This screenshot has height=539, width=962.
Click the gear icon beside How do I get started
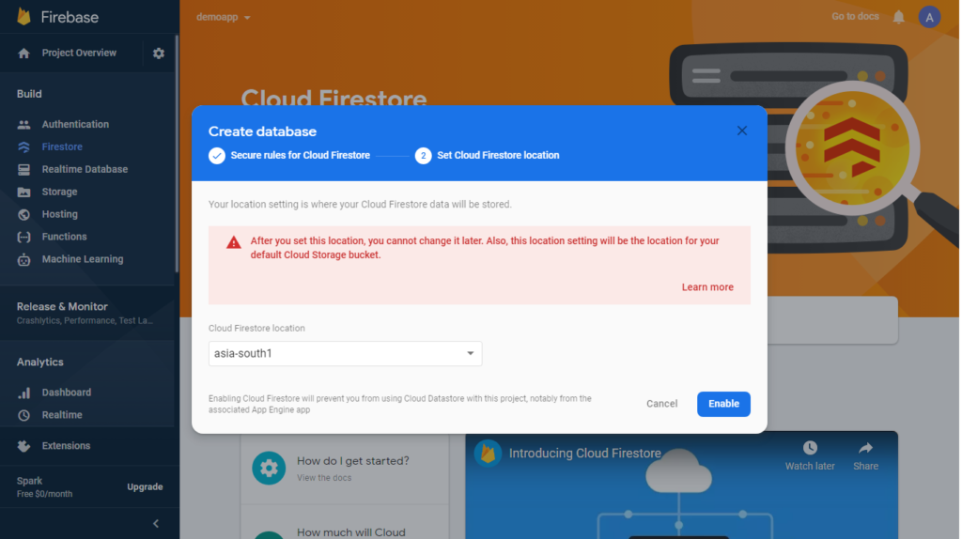[269, 468]
